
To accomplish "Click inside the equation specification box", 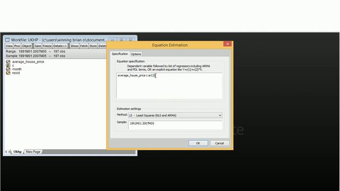I will click(169, 86).
